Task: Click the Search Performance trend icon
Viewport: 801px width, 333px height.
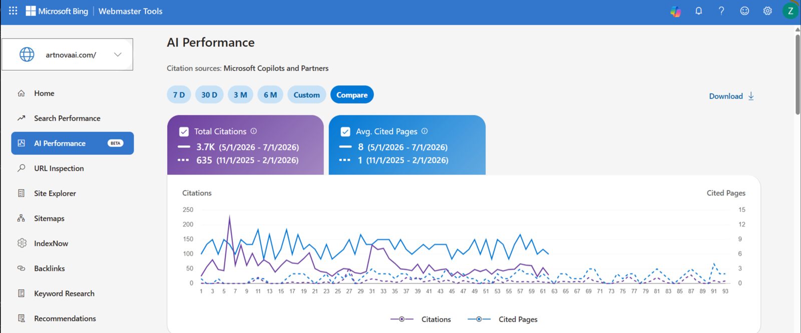Action: [x=21, y=118]
